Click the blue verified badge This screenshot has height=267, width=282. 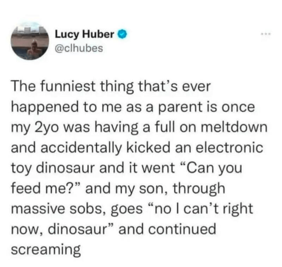[x=122, y=35]
